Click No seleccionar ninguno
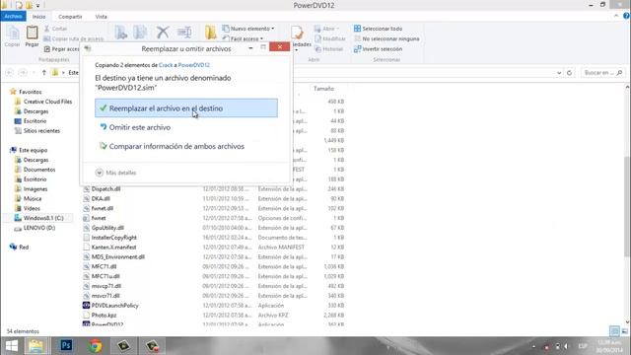This screenshot has height=355, width=631. click(x=386, y=38)
